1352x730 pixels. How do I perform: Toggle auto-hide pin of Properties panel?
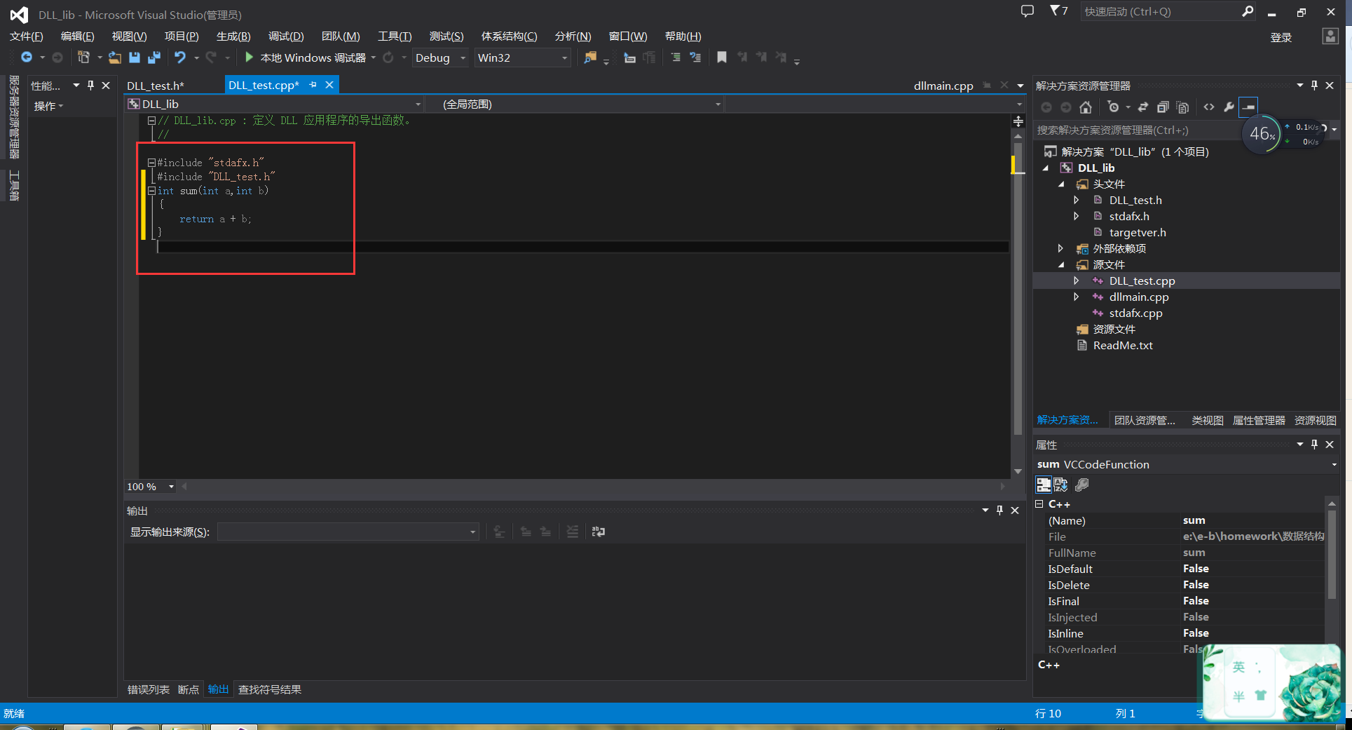tap(1314, 444)
